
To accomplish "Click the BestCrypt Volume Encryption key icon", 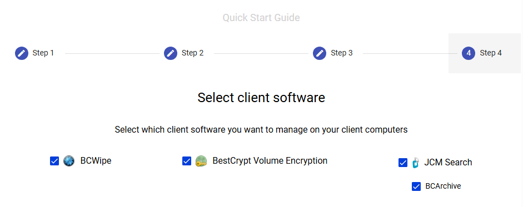I will click(201, 161).
